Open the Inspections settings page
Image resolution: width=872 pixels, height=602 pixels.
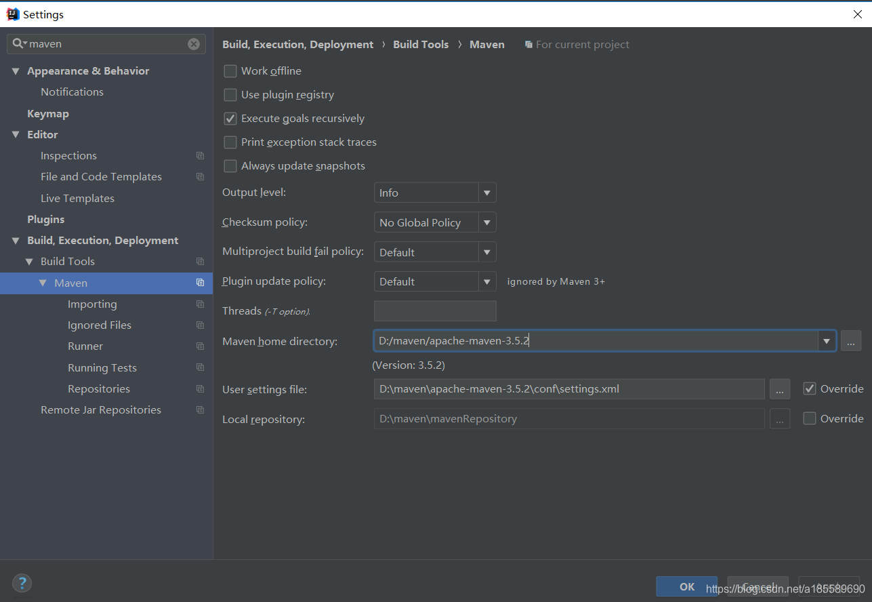coord(68,156)
